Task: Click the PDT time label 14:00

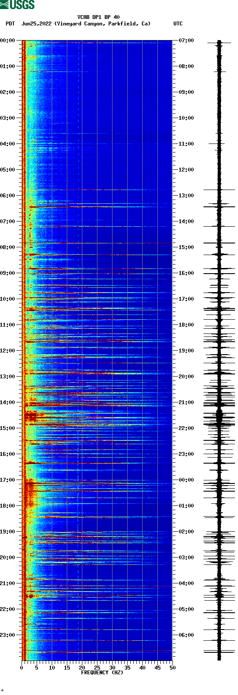Action: click(7, 402)
